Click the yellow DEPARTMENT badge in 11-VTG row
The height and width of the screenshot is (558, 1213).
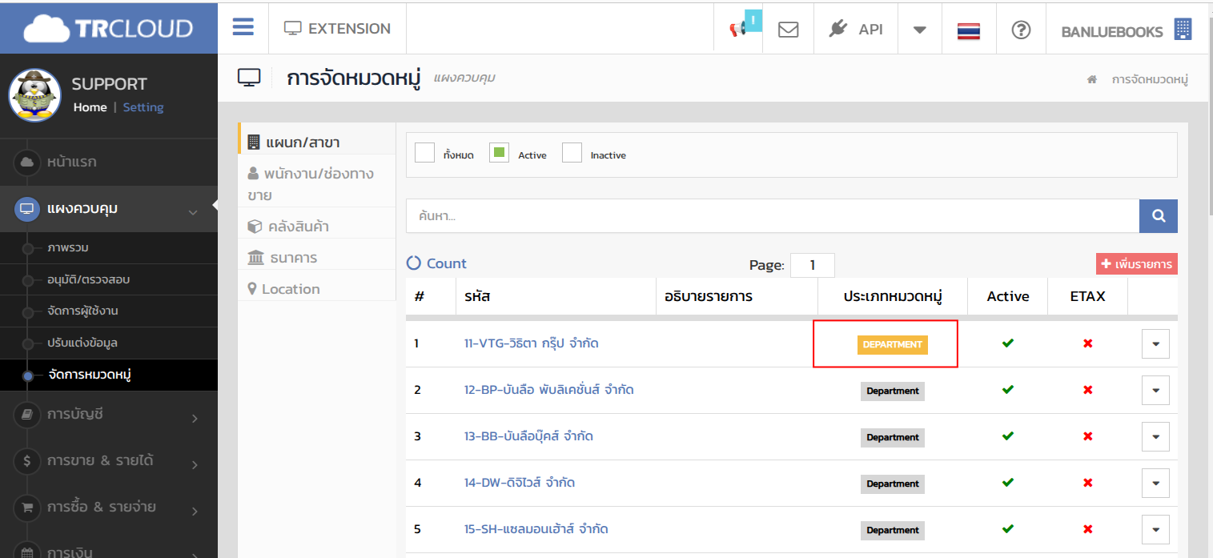(x=893, y=344)
